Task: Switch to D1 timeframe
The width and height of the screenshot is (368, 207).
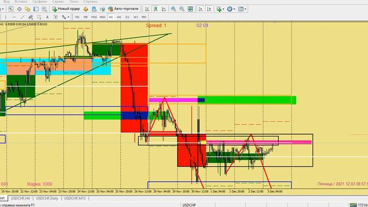Action: (128, 17)
